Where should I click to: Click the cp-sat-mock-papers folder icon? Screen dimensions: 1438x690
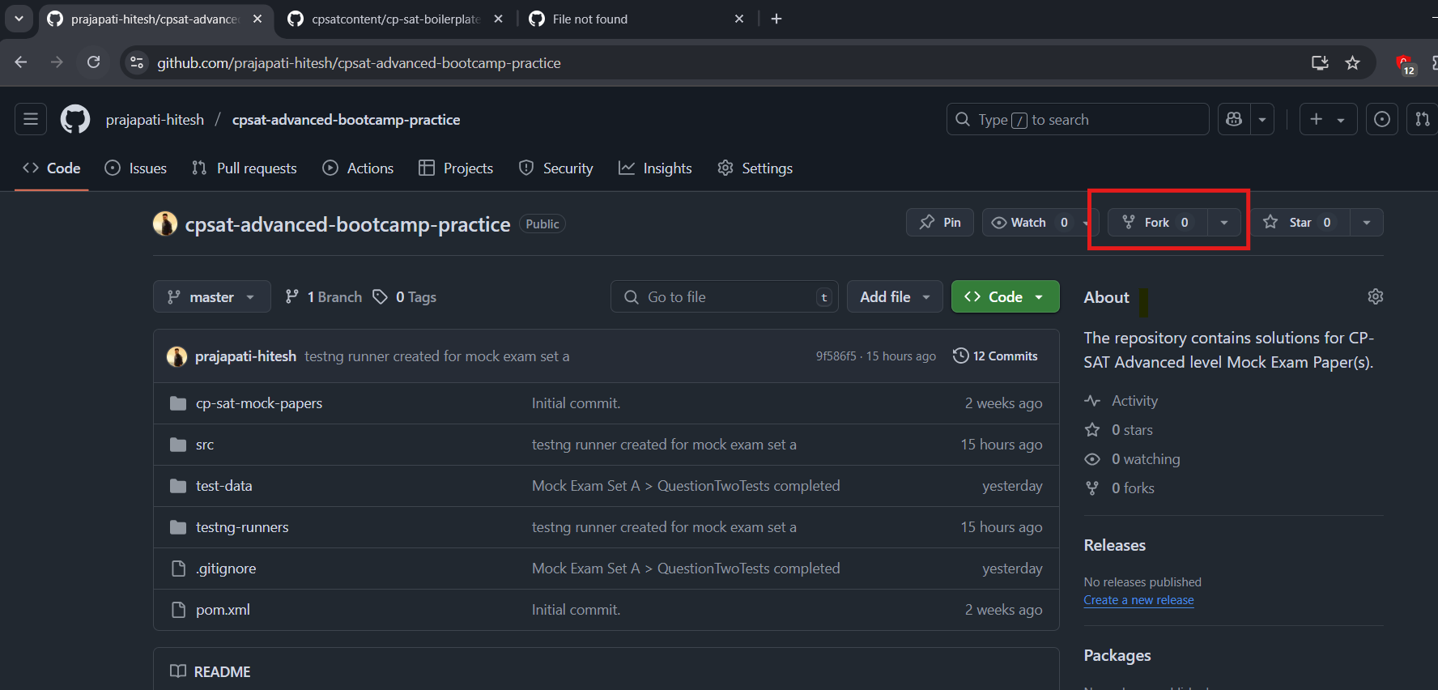click(x=178, y=403)
